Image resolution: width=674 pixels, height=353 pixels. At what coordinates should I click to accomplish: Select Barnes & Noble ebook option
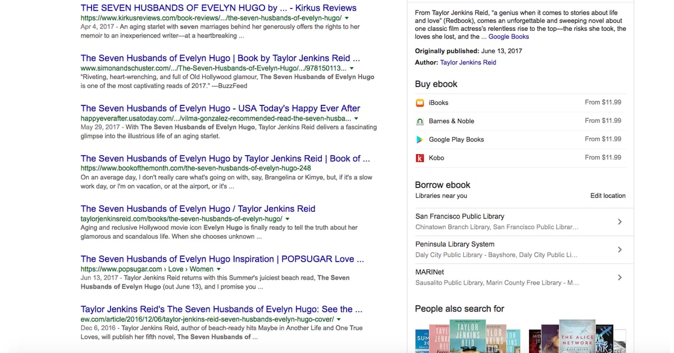[521, 121]
